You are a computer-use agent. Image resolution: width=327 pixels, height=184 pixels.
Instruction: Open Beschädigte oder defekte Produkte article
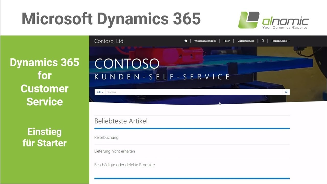[124, 165]
